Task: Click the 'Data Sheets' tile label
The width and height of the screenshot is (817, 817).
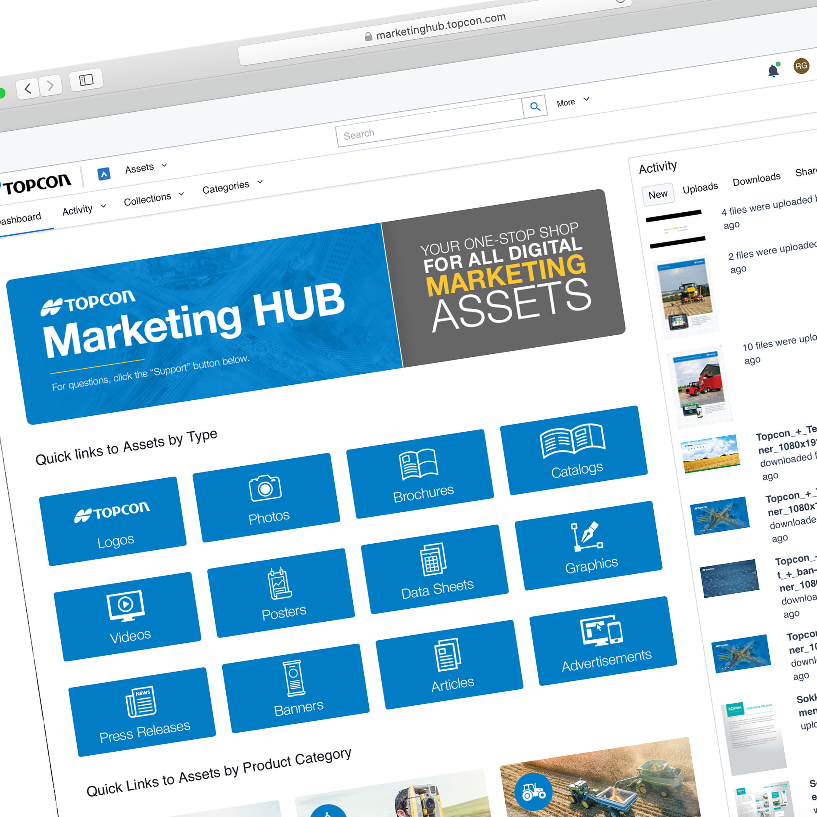Action: coord(437,589)
